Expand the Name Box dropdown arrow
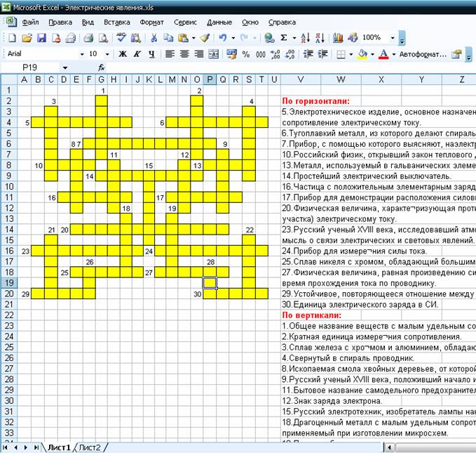This screenshot has height=453, width=476. point(65,67)
